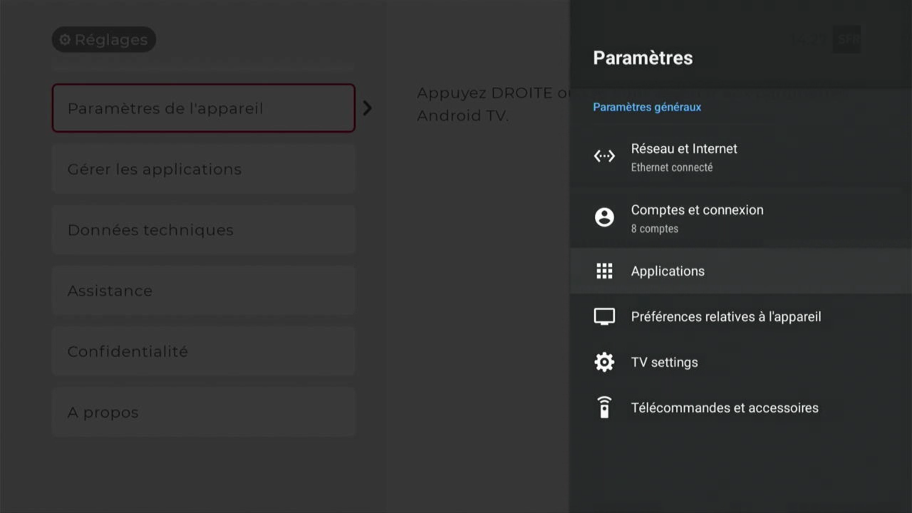Open Comptes et connexion with 8 comptes

tap(697, 218)
